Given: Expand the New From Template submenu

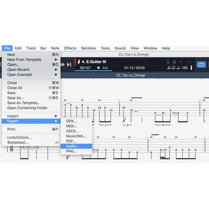Looking at the screenshot, I should click(31, 60).
